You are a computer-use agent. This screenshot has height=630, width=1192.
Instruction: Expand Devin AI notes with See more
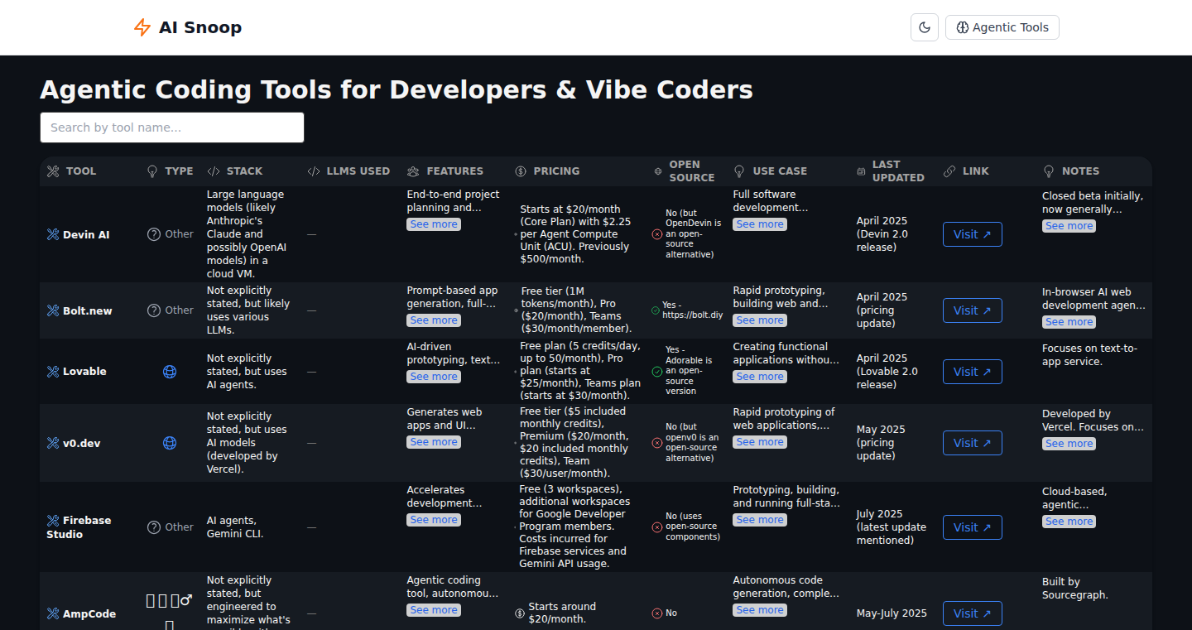point(1069,226)
